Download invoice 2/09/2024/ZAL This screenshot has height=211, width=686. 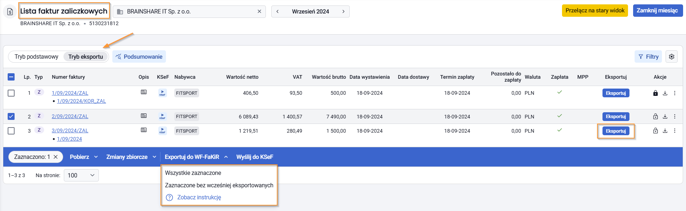point(665,117)
